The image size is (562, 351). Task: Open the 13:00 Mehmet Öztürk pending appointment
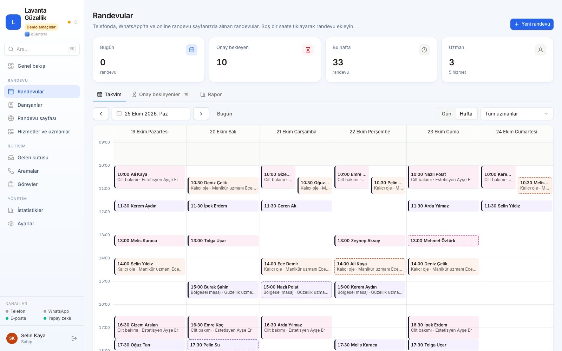click(x=443, y=241)
